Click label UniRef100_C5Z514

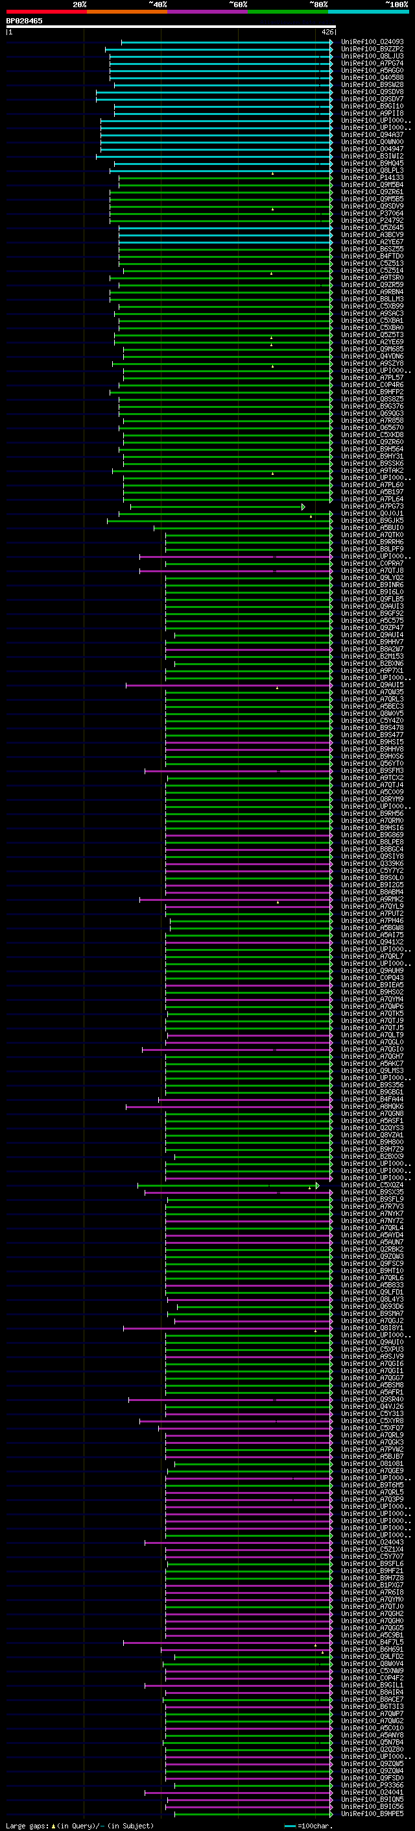point(372,271)
